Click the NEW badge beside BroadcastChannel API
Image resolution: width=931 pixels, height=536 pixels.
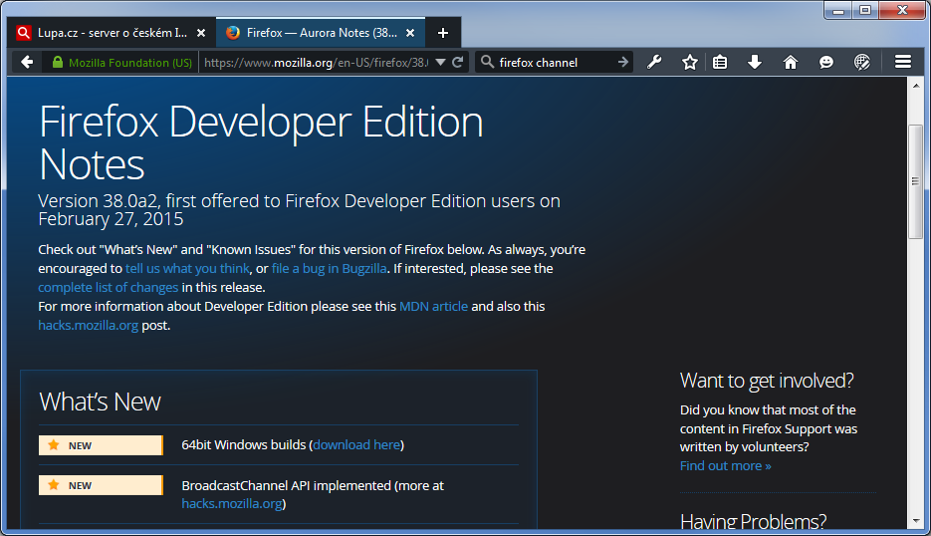101,485
